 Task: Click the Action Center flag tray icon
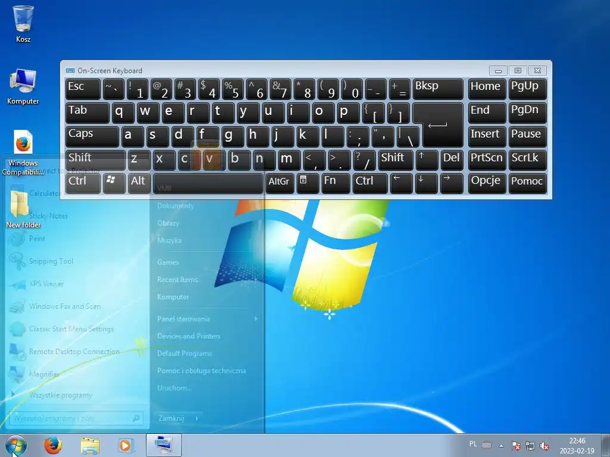click(515, 446)
